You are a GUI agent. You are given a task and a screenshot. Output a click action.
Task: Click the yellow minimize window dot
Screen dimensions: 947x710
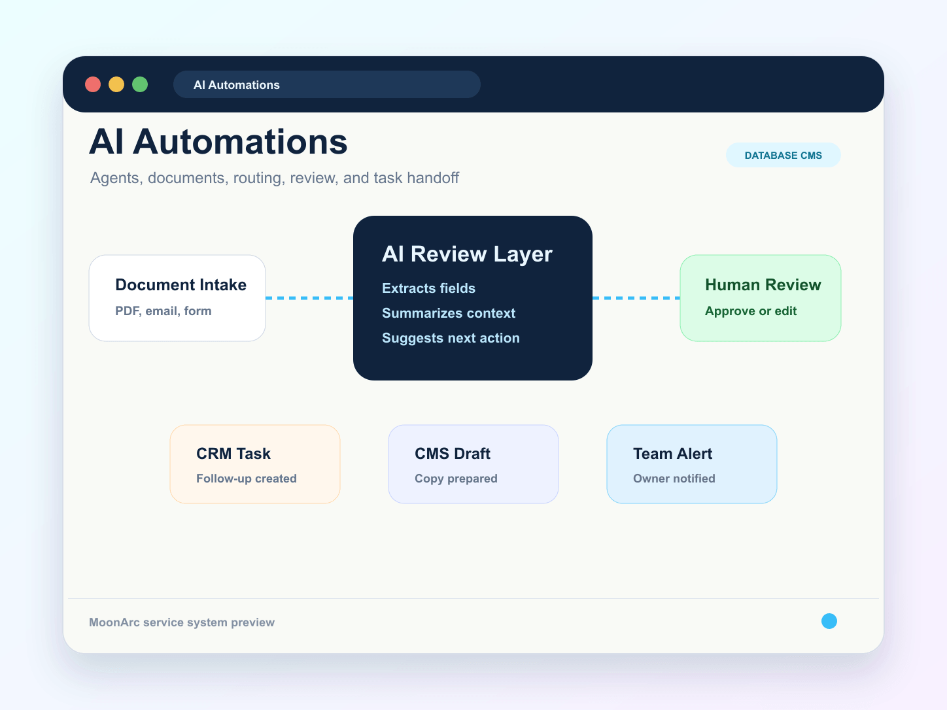(116, 84)
